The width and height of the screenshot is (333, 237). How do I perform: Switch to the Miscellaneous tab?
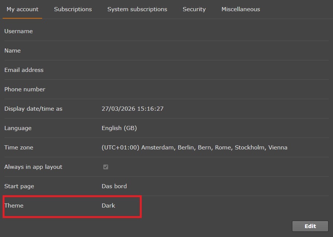[x=241, y=9]
